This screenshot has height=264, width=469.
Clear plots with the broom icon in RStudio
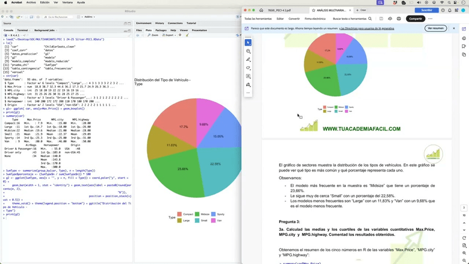click(x=187, y=35)
